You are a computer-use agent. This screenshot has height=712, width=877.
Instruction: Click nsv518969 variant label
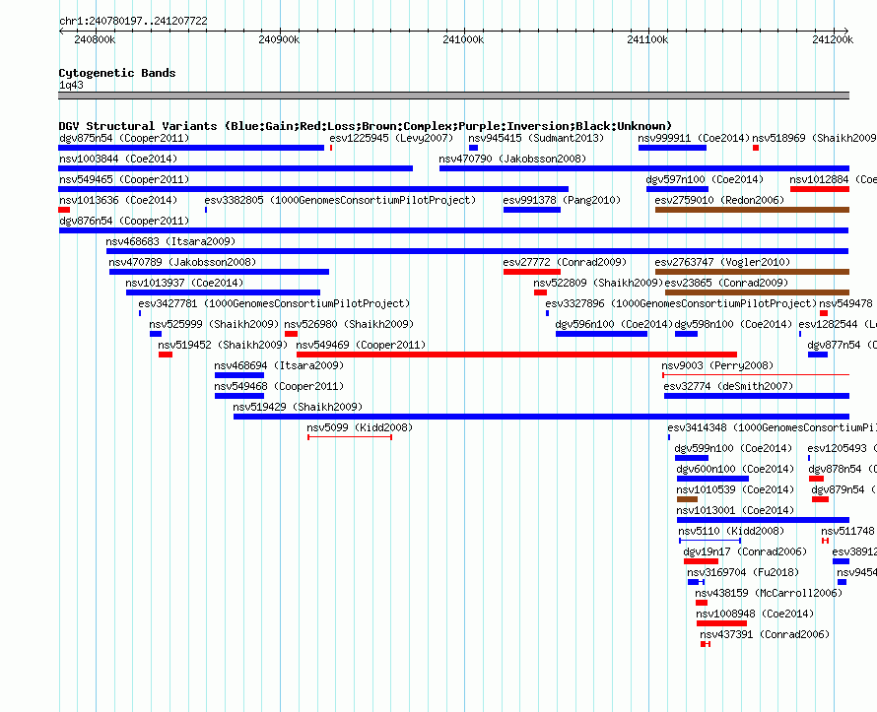coord(814,138)
